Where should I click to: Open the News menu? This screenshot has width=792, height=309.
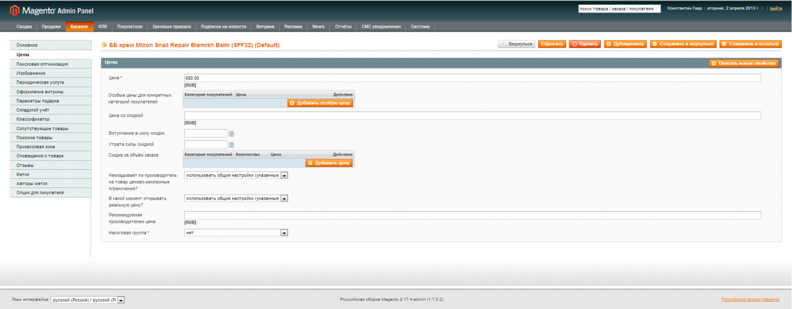(x=318, y=27)
